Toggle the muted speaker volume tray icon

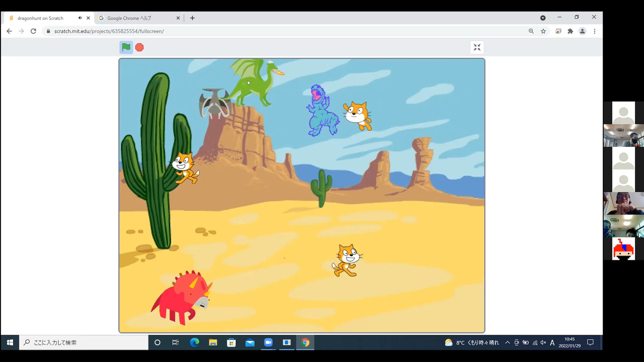pyautogui.click(x=543, y=343)
